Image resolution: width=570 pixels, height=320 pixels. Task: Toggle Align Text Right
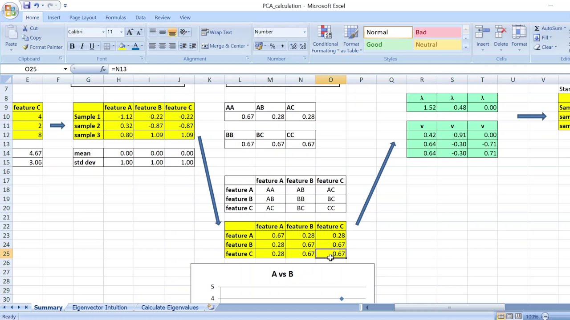(x=172, y=46)
